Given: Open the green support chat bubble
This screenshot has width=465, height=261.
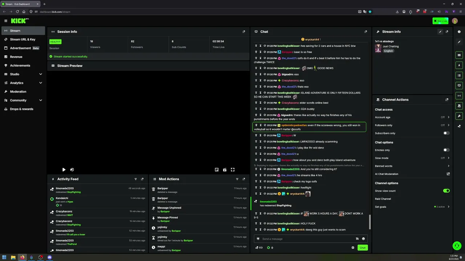Looking at the screenshot, I should tap(457, 246).
